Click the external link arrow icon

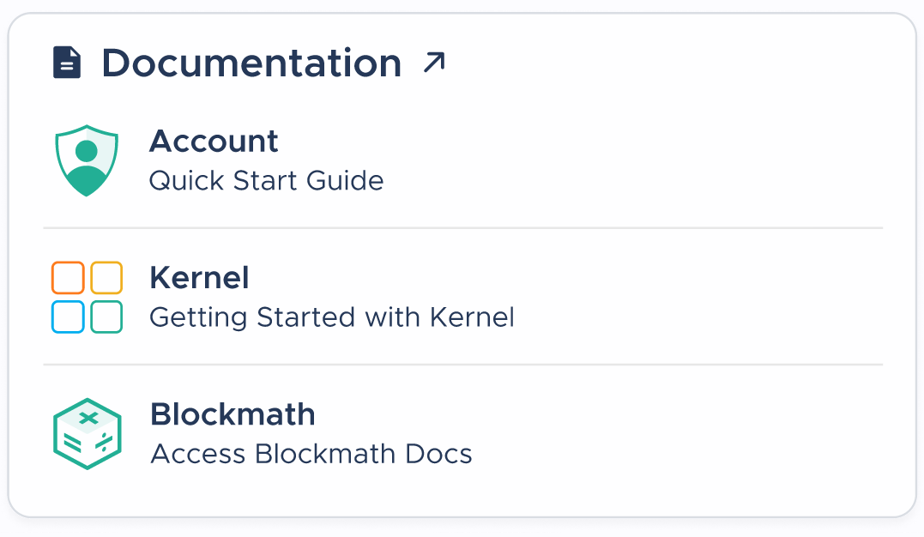pos(434,63)
